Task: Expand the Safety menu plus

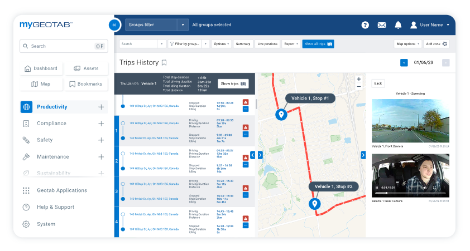Action: 102,140
